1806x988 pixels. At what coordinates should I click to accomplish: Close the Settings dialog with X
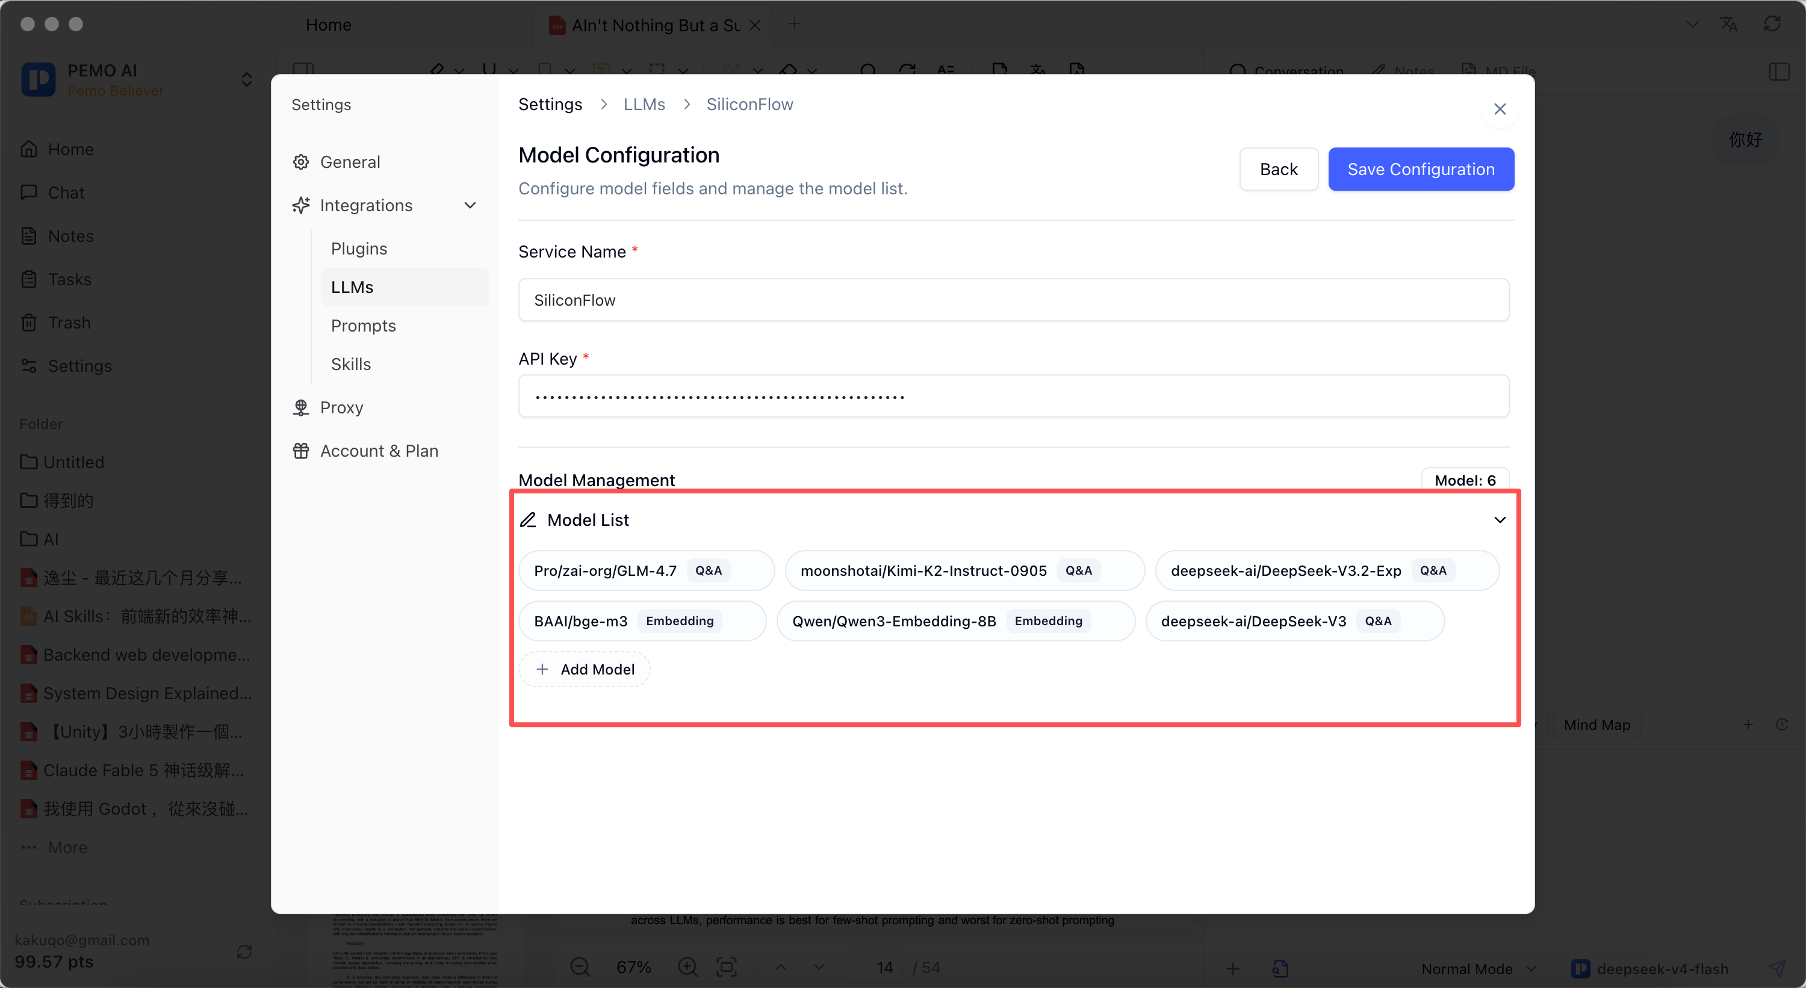click(x=1499, y=110)
